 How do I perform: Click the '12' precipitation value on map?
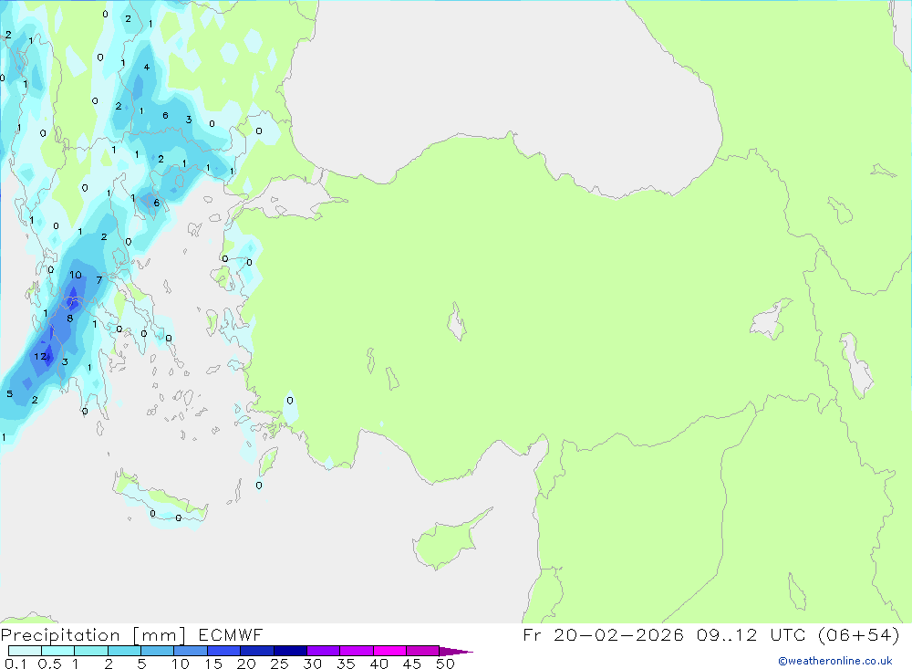point(40,356)
